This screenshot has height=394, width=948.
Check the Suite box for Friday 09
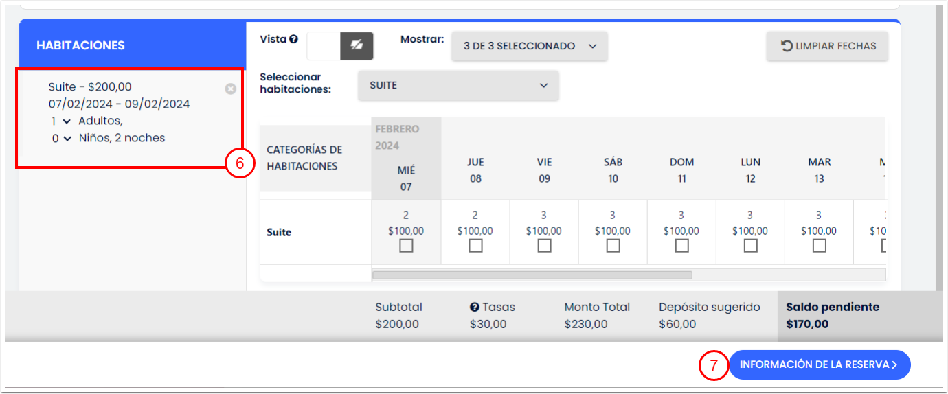point(544,245)
